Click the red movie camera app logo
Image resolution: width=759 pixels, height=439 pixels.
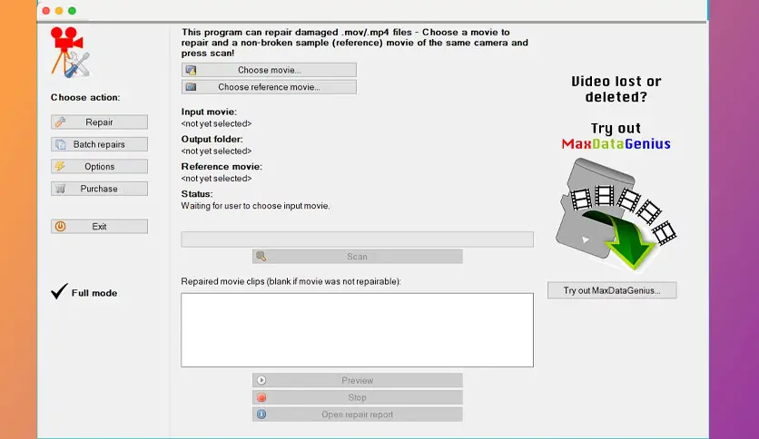(70, 53)
